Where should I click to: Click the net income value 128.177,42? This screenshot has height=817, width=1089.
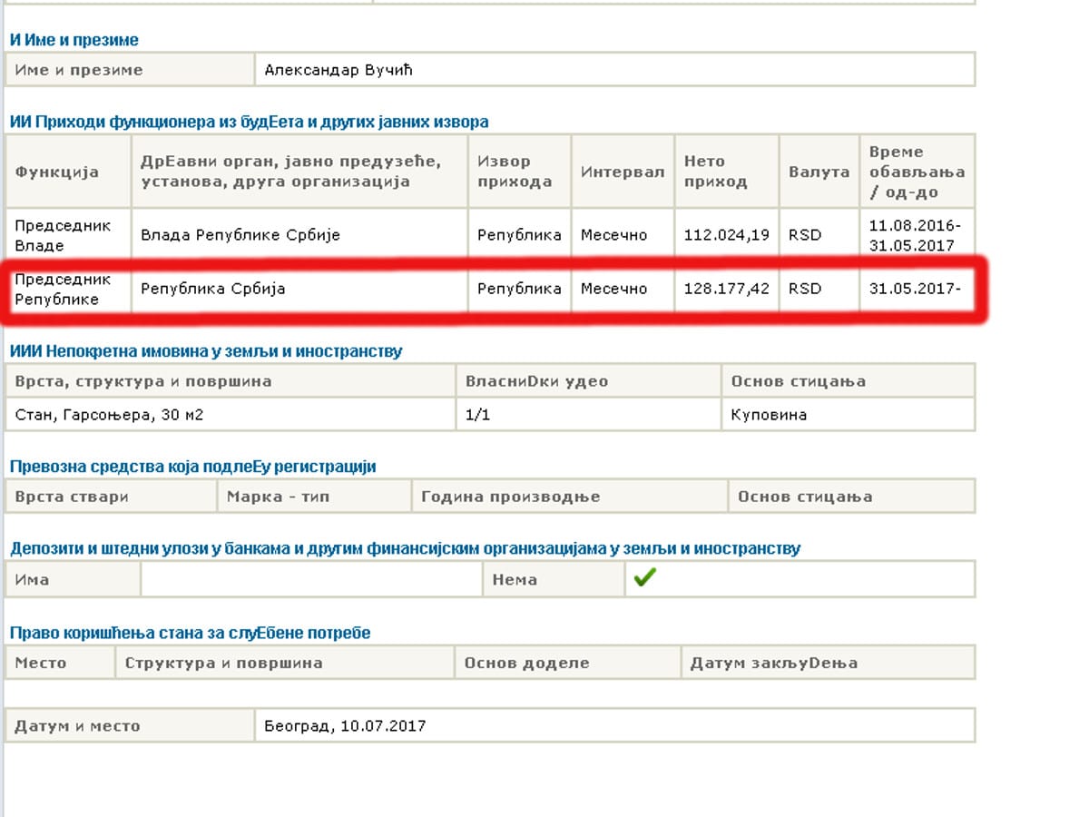pos(726,289)
